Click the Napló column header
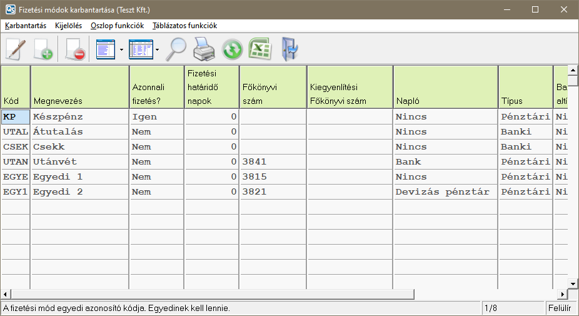This screenshot has height=316, width=579. (445, 86)
